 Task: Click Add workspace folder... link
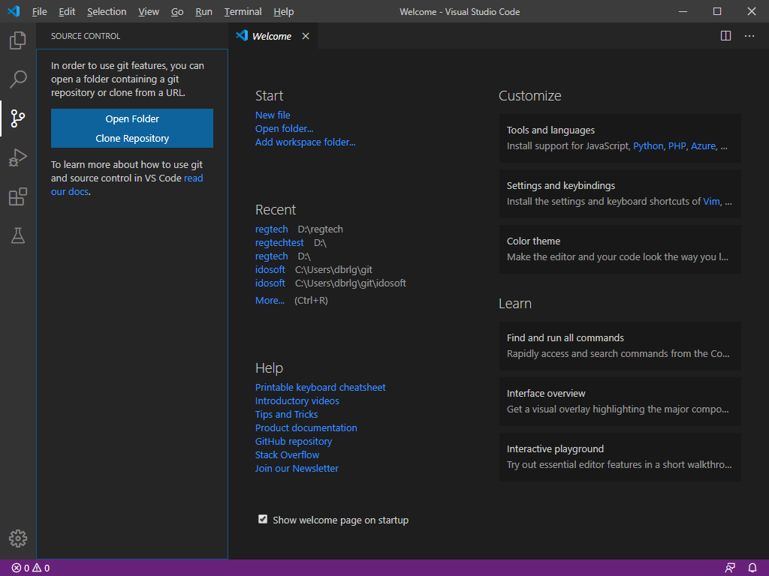pyautogui.click(x=305, y=142)
